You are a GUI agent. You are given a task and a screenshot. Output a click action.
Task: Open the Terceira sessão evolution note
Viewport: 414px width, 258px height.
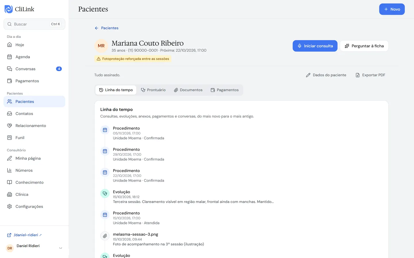(193, 197)
